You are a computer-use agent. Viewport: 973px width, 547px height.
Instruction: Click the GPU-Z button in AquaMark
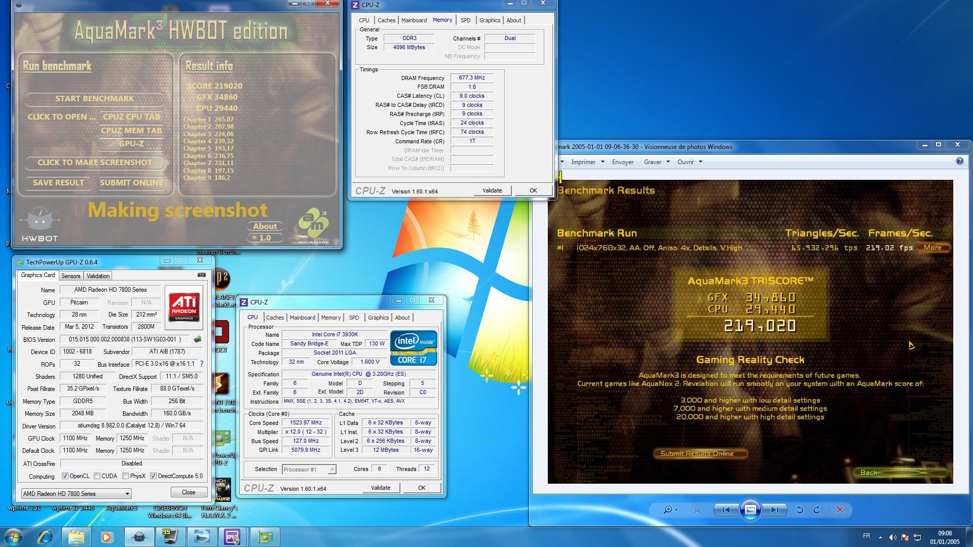(x=131, y=144)
